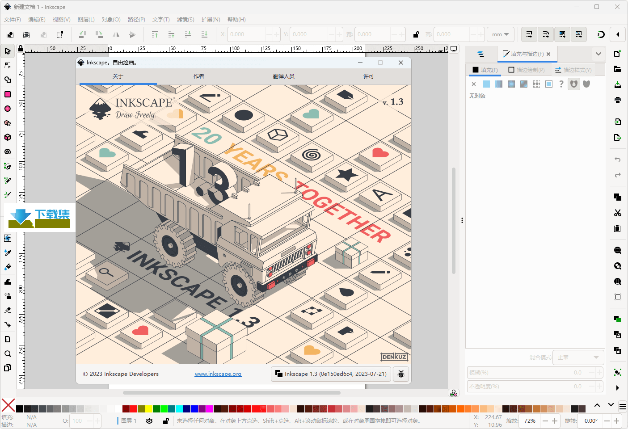Screen dimensions: 628x429
Task: Choose flat color fill paint icon
Action: tap(486, 84)
